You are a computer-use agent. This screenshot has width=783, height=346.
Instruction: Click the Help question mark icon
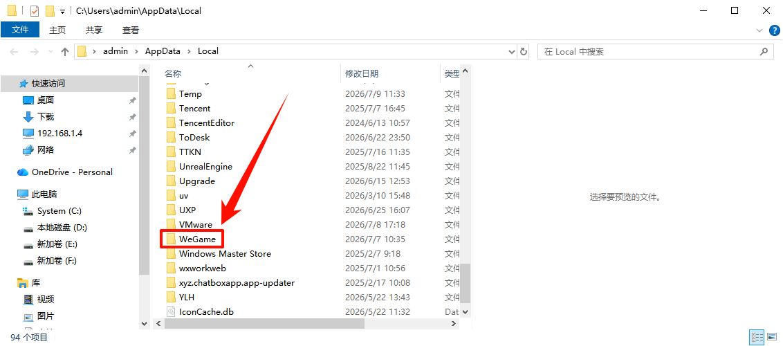[773, 30]
